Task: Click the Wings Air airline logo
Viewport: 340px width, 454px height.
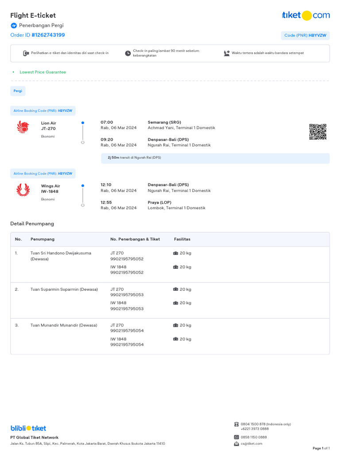Action: [22, 190]
